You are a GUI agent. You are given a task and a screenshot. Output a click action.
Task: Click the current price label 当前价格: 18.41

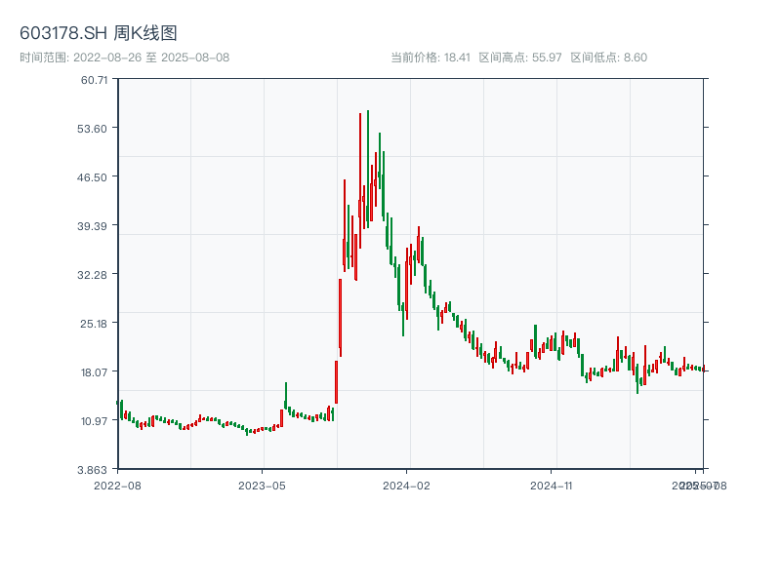[431, 58]
